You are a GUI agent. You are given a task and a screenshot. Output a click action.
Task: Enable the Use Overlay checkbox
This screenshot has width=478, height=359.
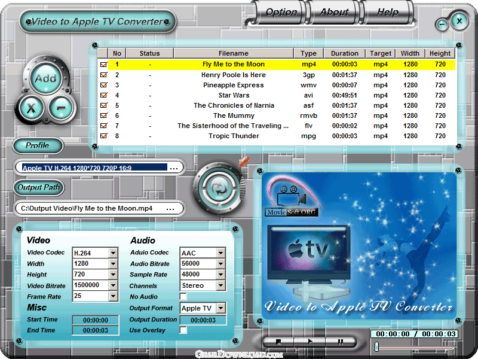183,330
